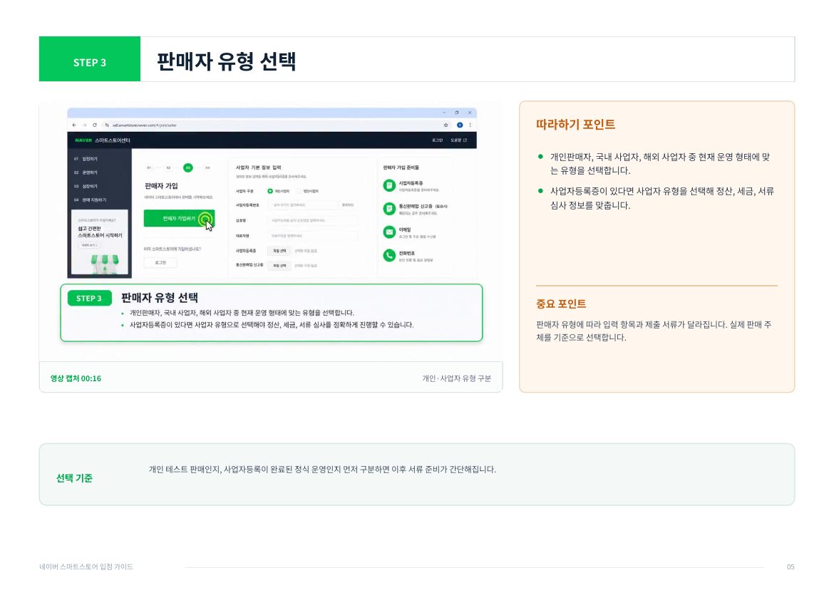Click the 상호명 input field
This screenshot has width=834, height=590.
pyautogui.click(x=312, y=220)
